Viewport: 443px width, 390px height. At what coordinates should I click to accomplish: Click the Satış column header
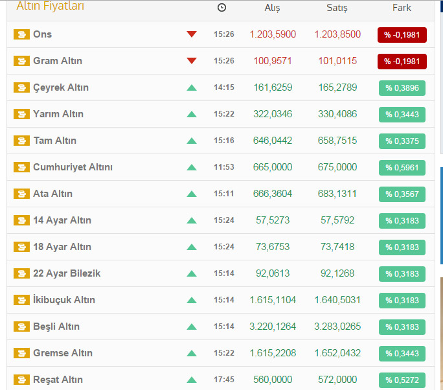coord(337,8)
